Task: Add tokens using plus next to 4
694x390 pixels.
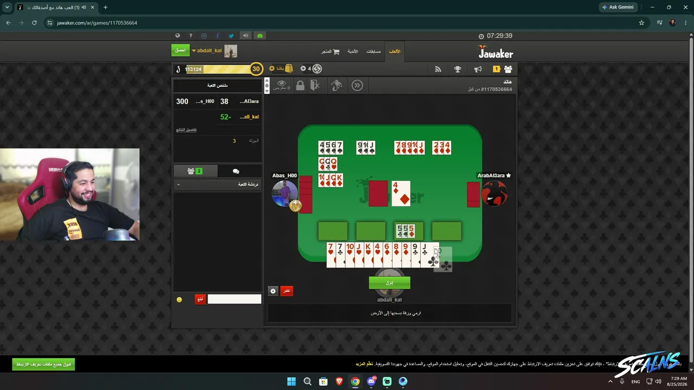Action: 303,69
